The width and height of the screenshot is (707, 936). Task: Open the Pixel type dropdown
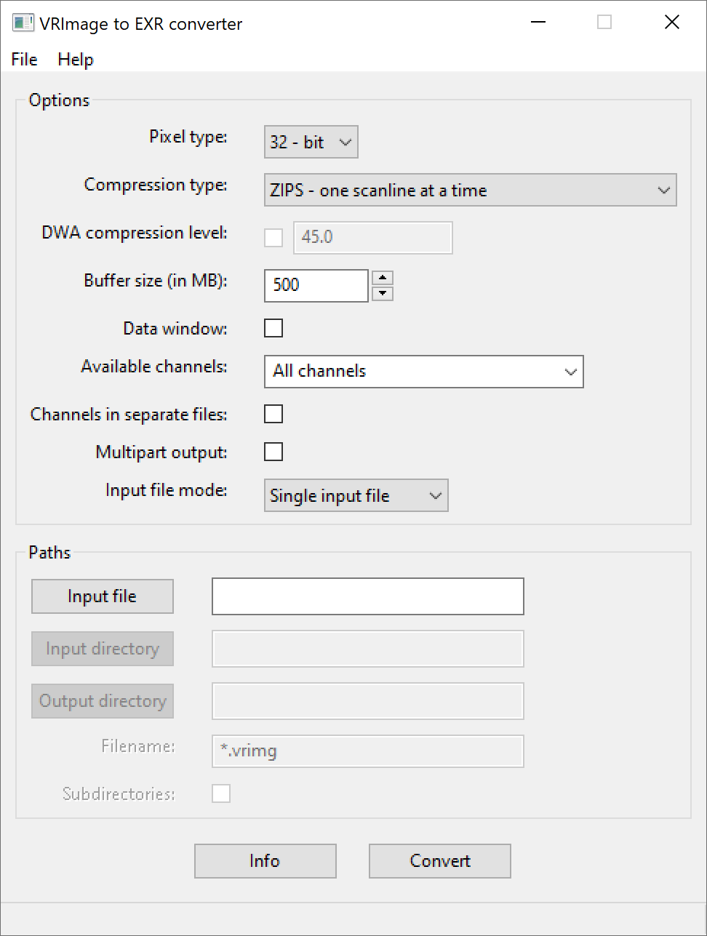[x=311, y=142]
